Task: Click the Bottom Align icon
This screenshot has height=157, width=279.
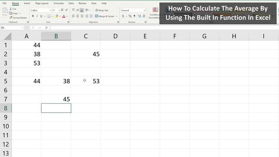Action: [82, 10]
